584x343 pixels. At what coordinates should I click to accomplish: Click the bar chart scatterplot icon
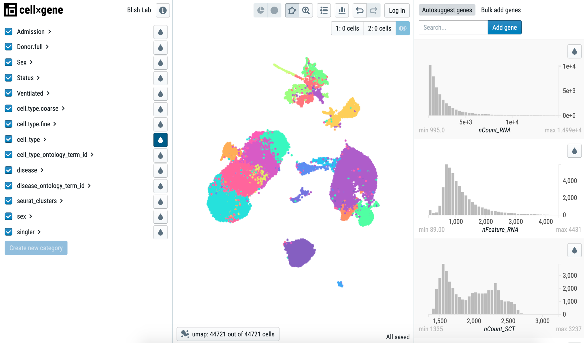coord(342,10)
